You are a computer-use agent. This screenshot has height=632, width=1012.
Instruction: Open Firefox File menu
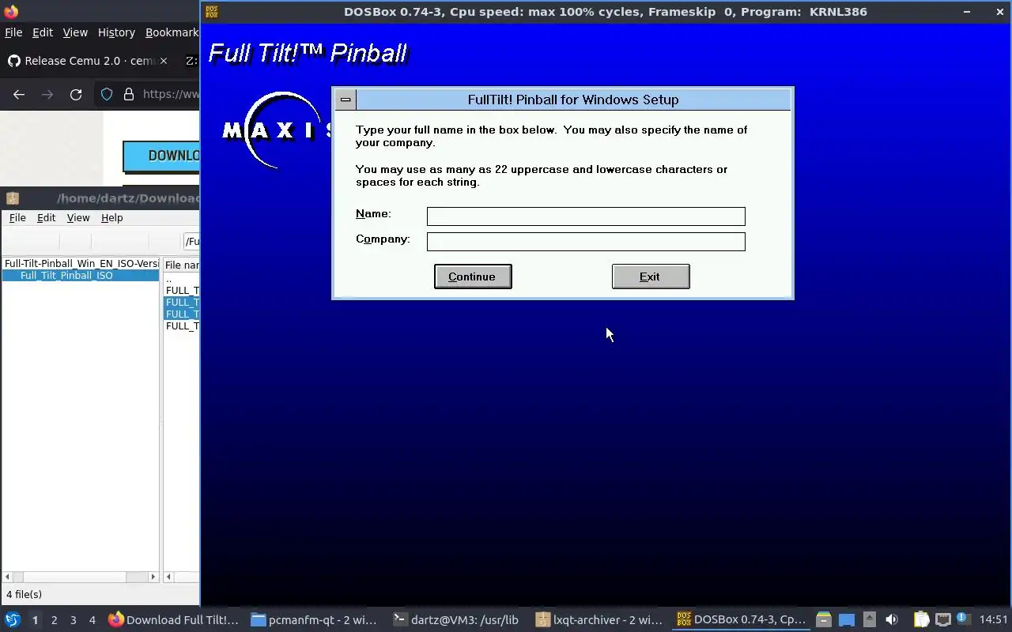tap(13, 32)
